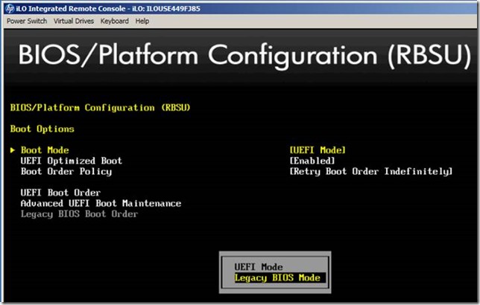Screen dimensions: 480x305
Task: Choose Legacy BIOS Mode in popup
Action: 277,278
